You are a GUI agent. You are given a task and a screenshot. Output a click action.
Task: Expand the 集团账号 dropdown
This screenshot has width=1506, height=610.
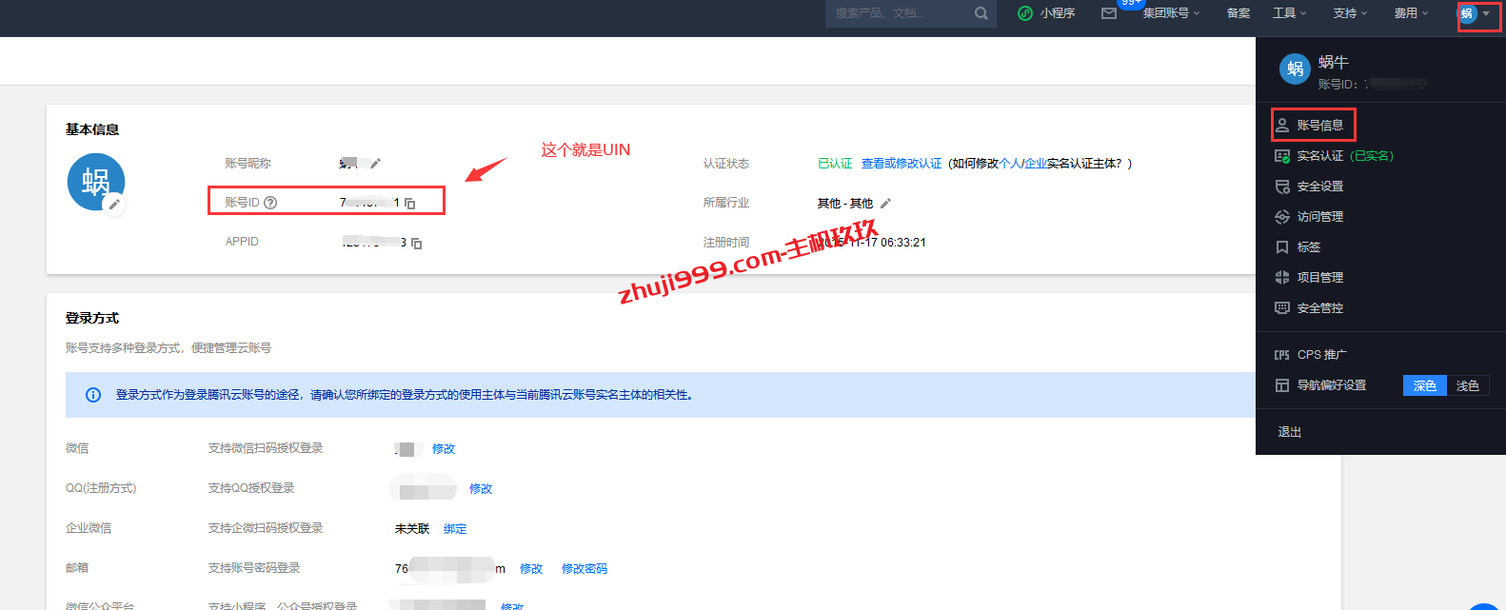[x=1171, y=13]
